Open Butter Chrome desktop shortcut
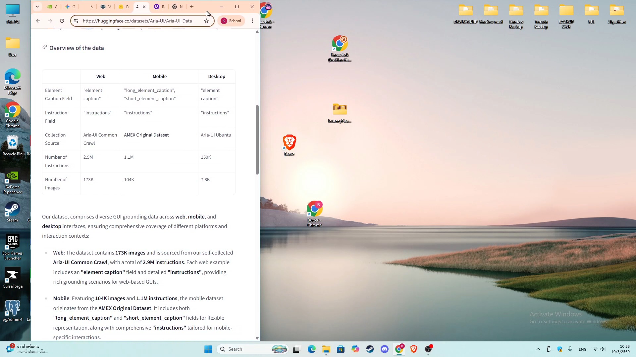Viewport: 636px width, 357px height. click(x=314, y=214)
